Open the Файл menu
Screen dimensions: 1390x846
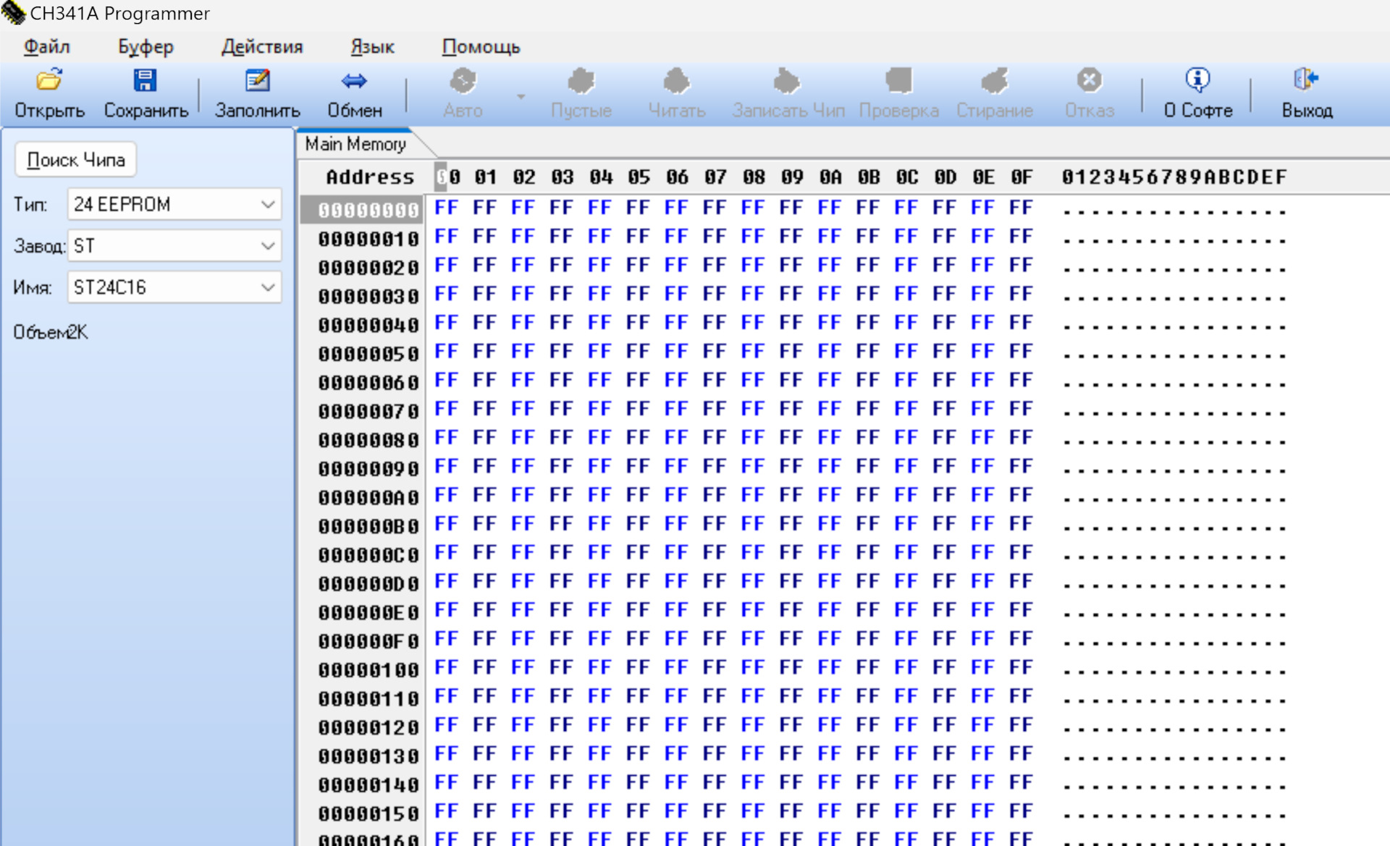click(46, 47)
